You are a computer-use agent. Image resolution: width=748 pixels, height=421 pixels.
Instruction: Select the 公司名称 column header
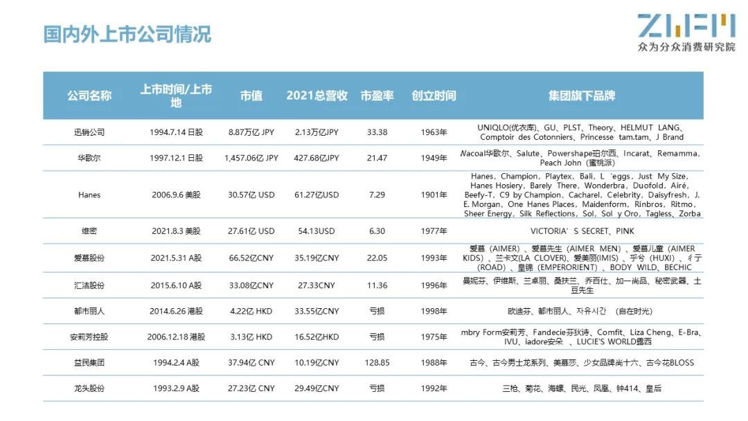tap(89, 96)
